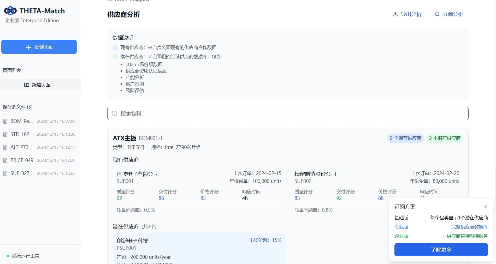Toggle the blue 现有供应商 legend dot
496x264 pixels.
tap(115, 47)
